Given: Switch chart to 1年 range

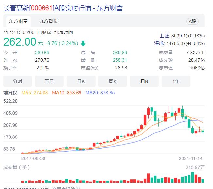Looking at the screenshot, I should click(x=176, y=81).
